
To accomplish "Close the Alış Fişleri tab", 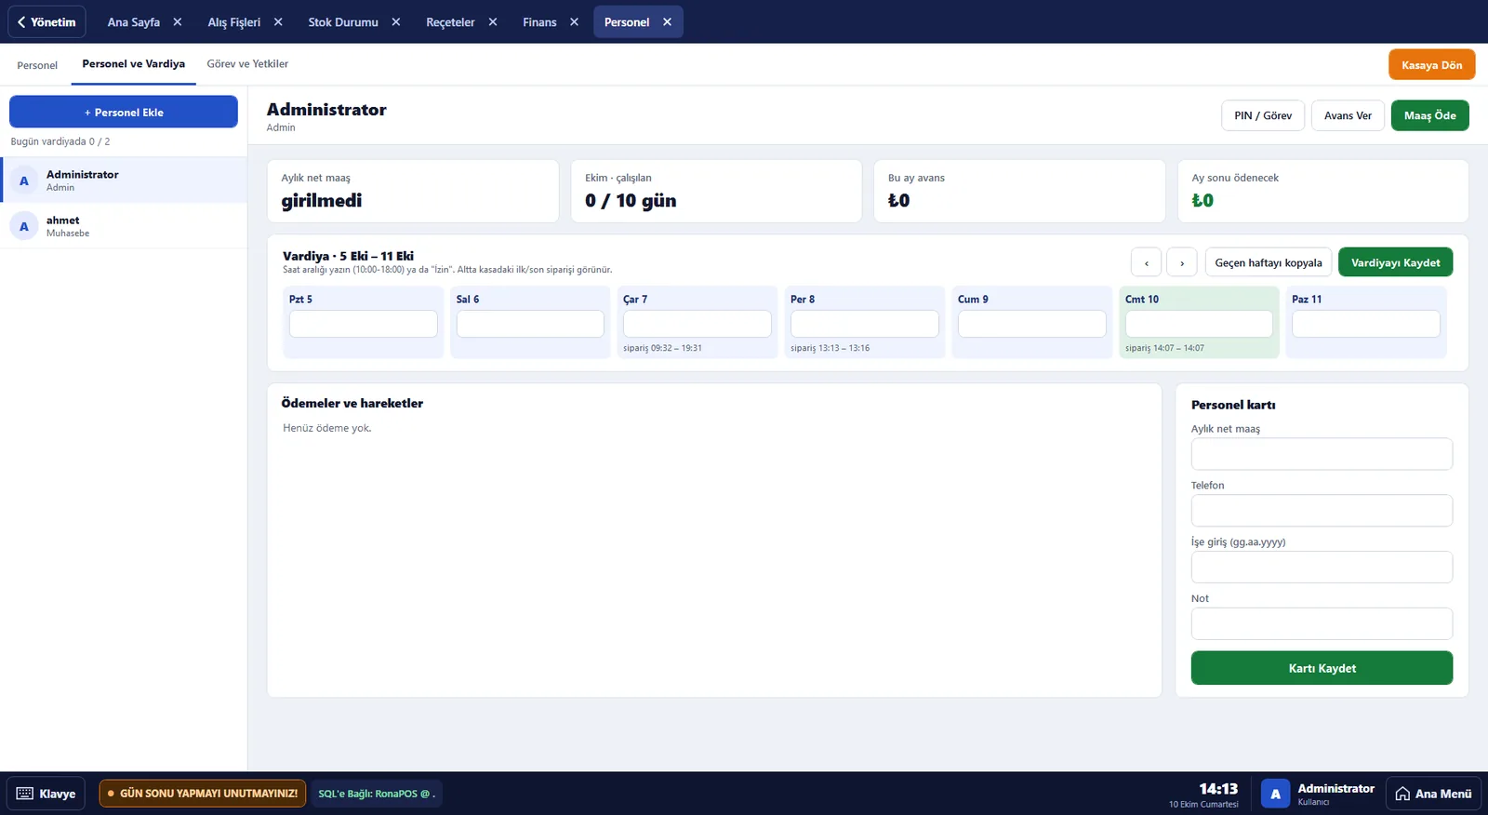I will (x=278, y=22).
